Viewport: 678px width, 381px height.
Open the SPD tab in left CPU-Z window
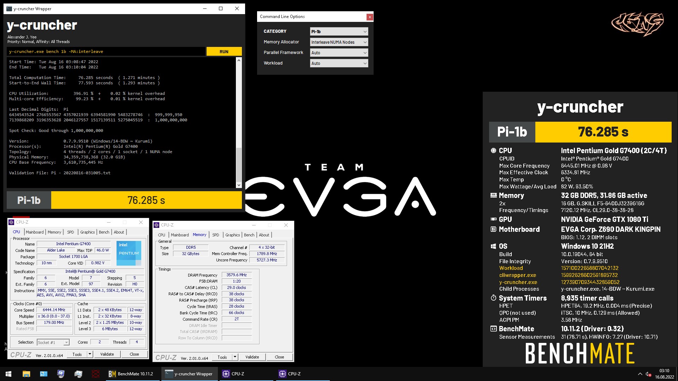click(x=71, y=232)
